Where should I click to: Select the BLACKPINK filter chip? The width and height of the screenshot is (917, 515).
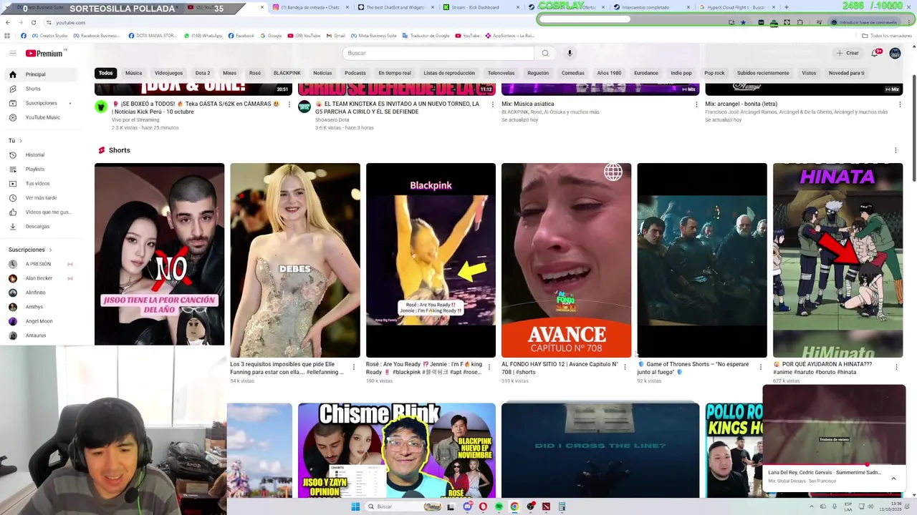coord(287,73)
